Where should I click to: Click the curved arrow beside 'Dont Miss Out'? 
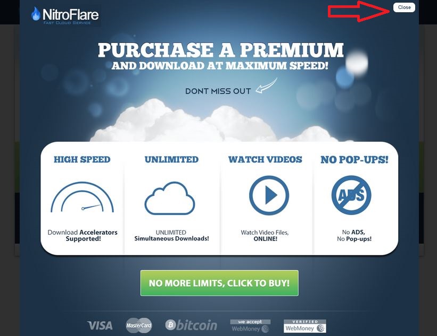[267, 85]
